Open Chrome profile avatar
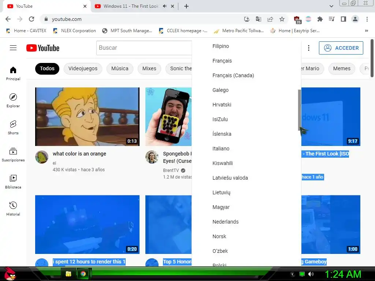 tap(355, 19)
